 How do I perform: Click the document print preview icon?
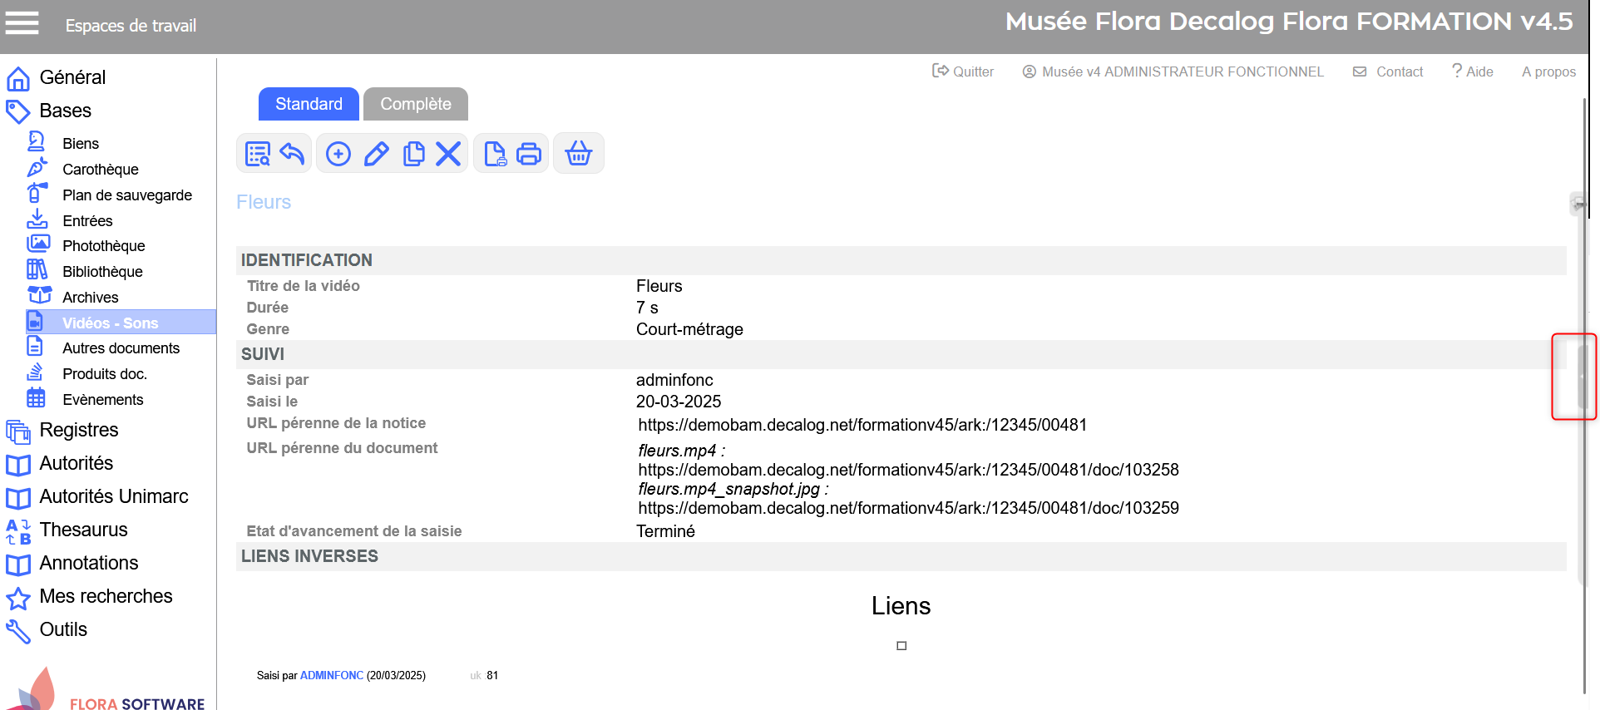[x=495, y=154]
